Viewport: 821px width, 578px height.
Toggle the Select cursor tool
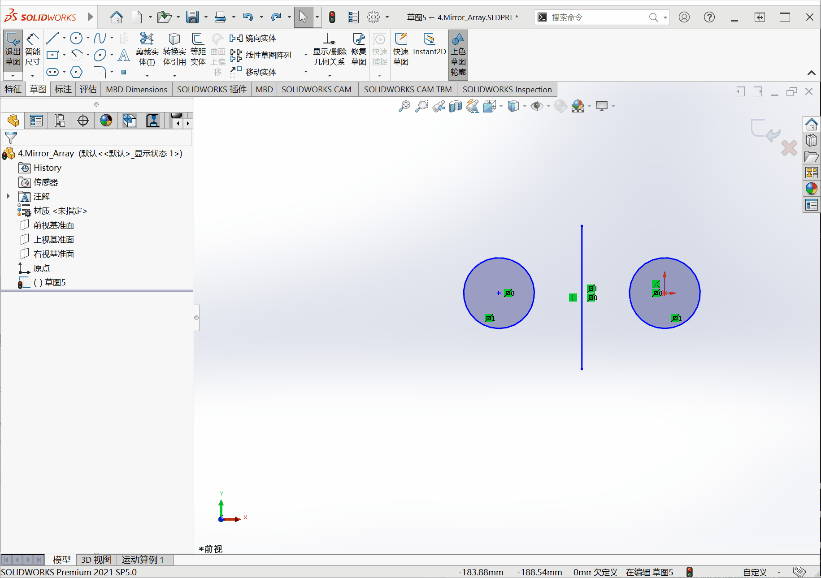(x=304, y=17)
